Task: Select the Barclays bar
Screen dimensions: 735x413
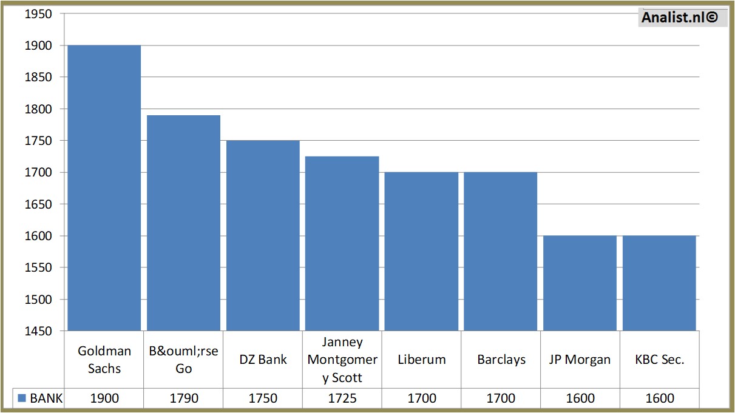Action: [501, 251]
